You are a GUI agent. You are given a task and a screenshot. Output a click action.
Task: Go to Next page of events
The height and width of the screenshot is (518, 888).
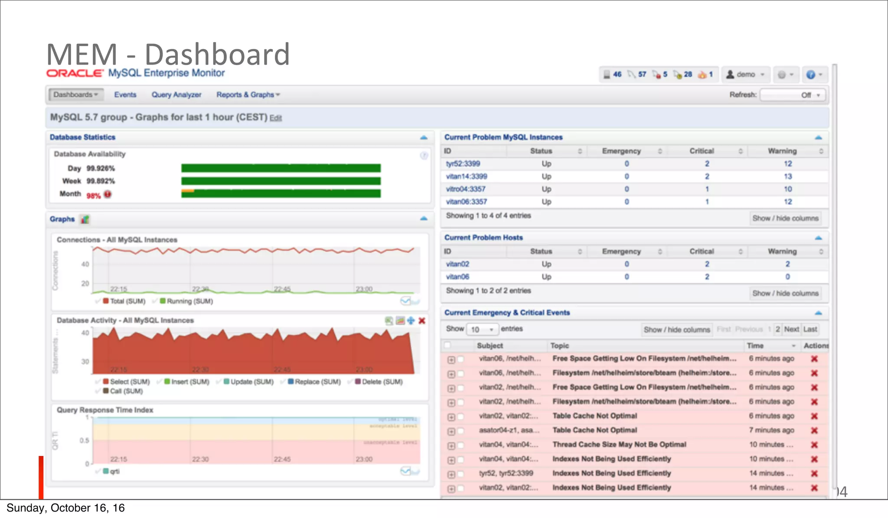point(791,329)
